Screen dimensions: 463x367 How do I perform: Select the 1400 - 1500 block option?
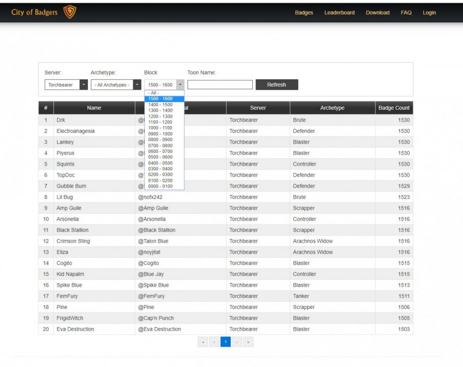160,105
